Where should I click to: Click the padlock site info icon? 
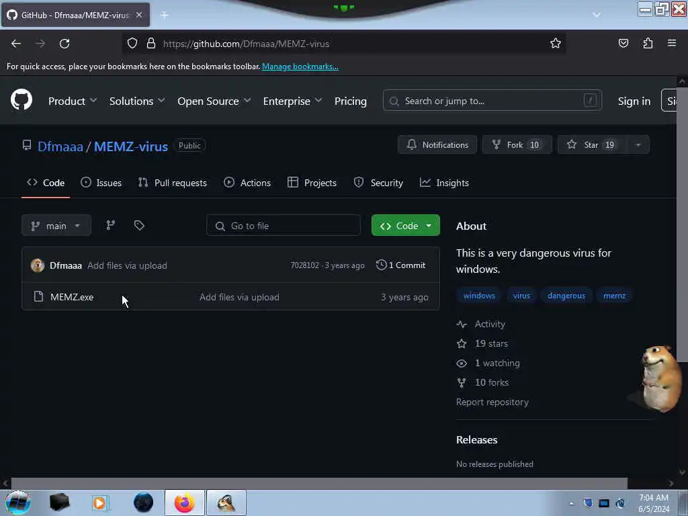pyautogui.click(x=151, y=44)
